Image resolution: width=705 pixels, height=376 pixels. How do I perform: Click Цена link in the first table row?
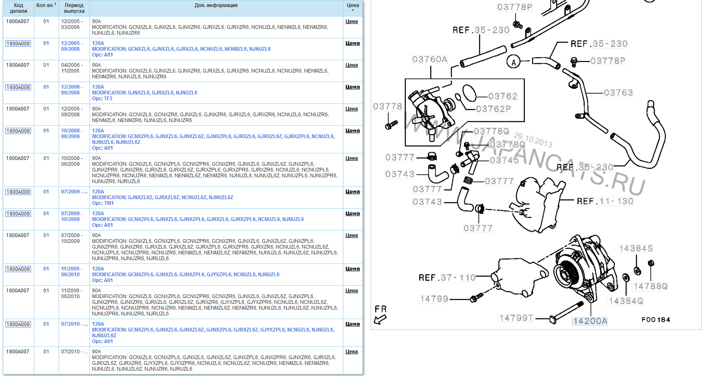pyautogui.click(x=351, y=21)
